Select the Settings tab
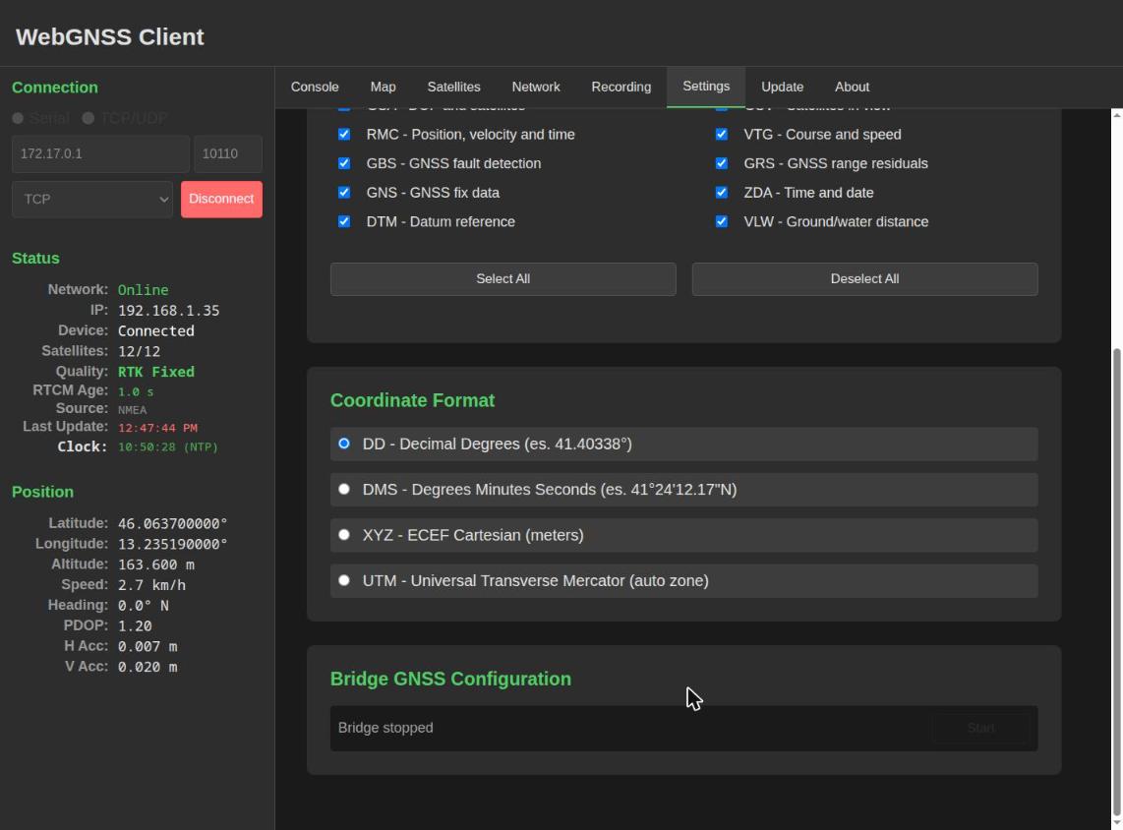 click(705, 87)
